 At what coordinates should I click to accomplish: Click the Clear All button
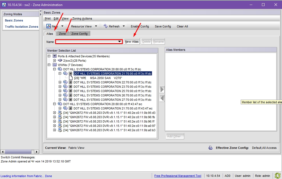pos(182,26)
